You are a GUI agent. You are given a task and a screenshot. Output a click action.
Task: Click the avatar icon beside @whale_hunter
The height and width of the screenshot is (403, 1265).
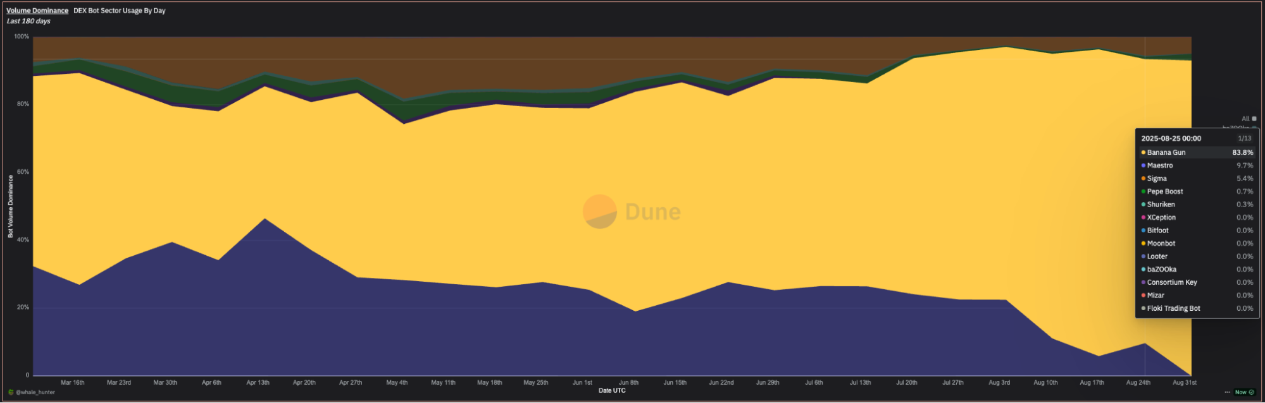click(11, 392)
